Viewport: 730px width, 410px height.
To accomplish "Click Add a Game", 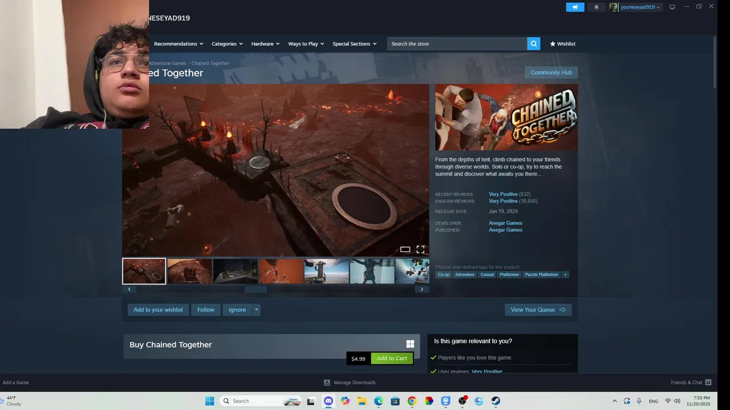I will pyautogui.click(x=15, y=383).
